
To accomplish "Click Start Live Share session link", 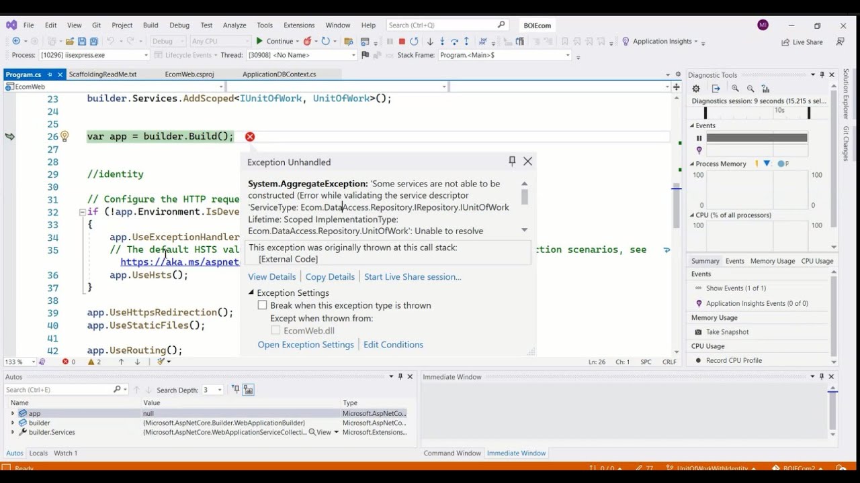I will tap(413, 277).
